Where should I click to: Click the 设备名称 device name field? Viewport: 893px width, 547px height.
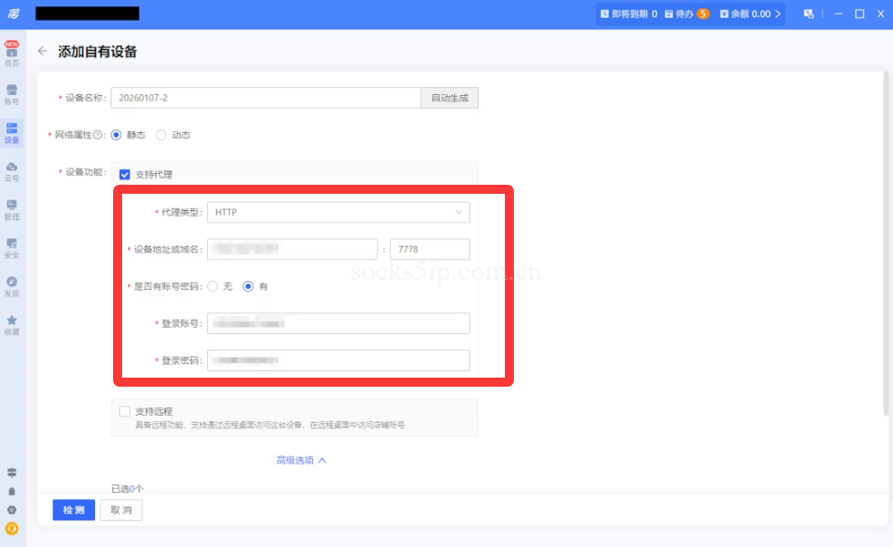tap(266, 98)
